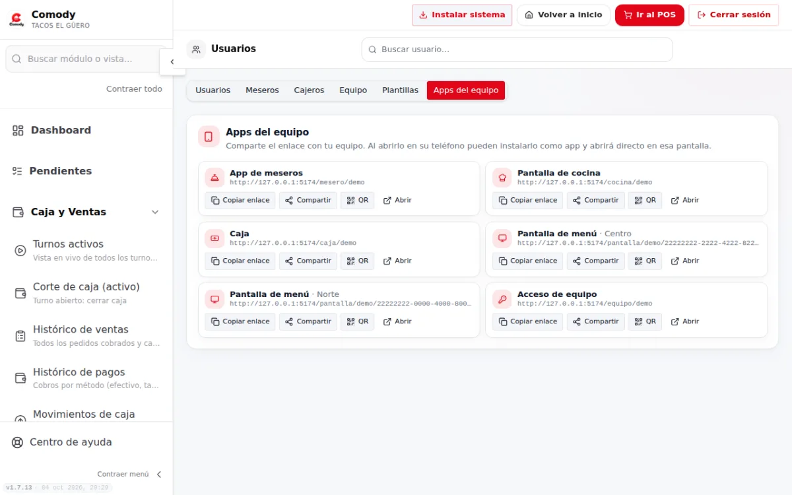
Task: Click the Caja card cash icon
Action: coord(214,238)
